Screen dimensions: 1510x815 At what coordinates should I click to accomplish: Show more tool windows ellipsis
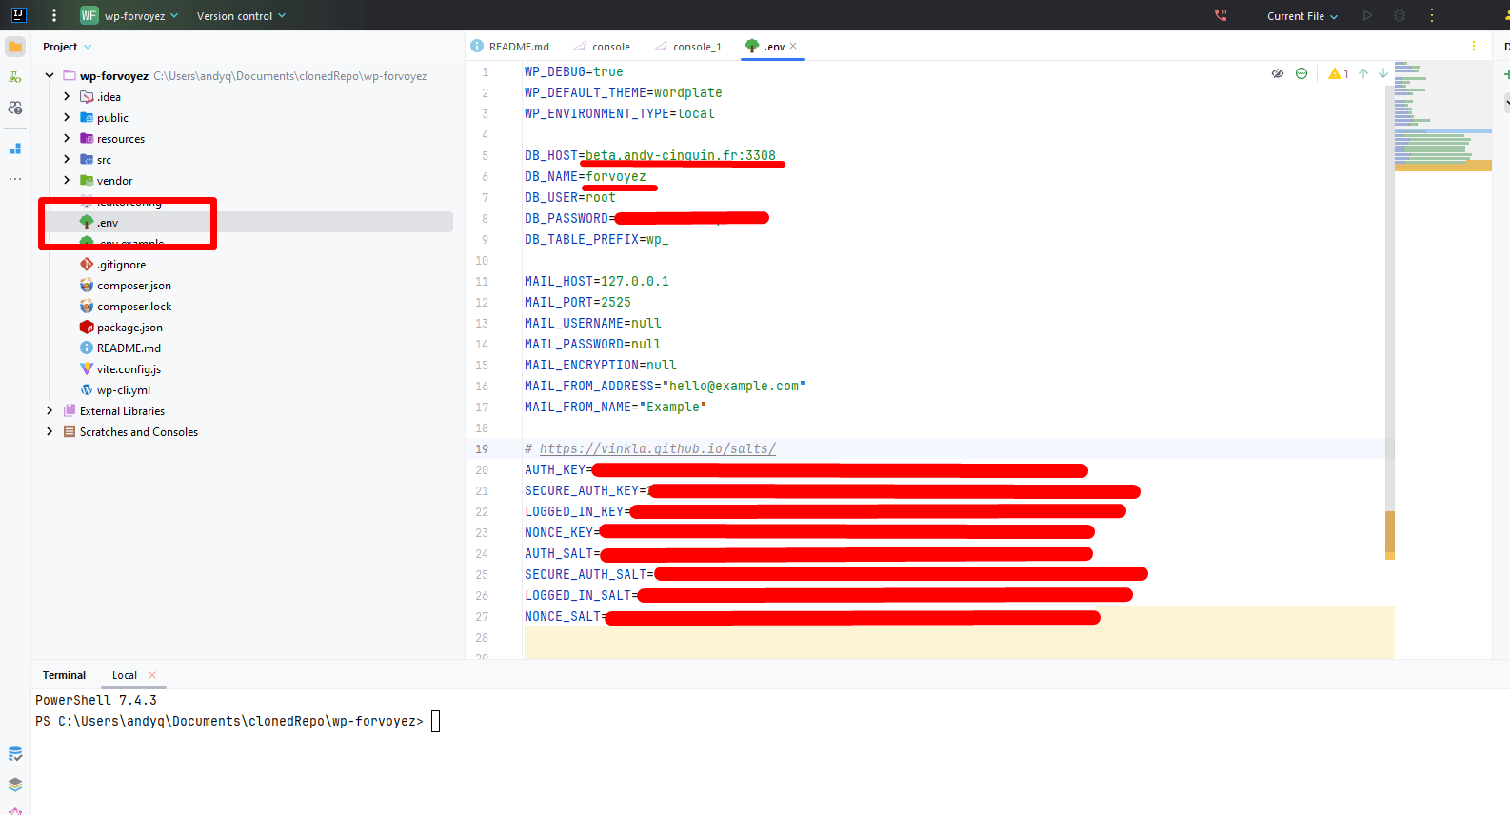[x=15, y=179]
